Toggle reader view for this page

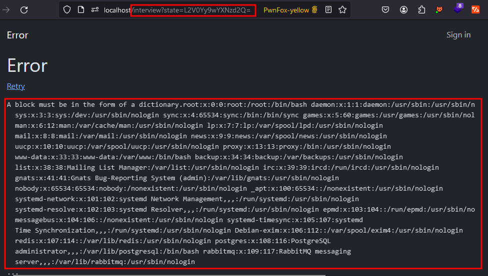pos(328,9)
